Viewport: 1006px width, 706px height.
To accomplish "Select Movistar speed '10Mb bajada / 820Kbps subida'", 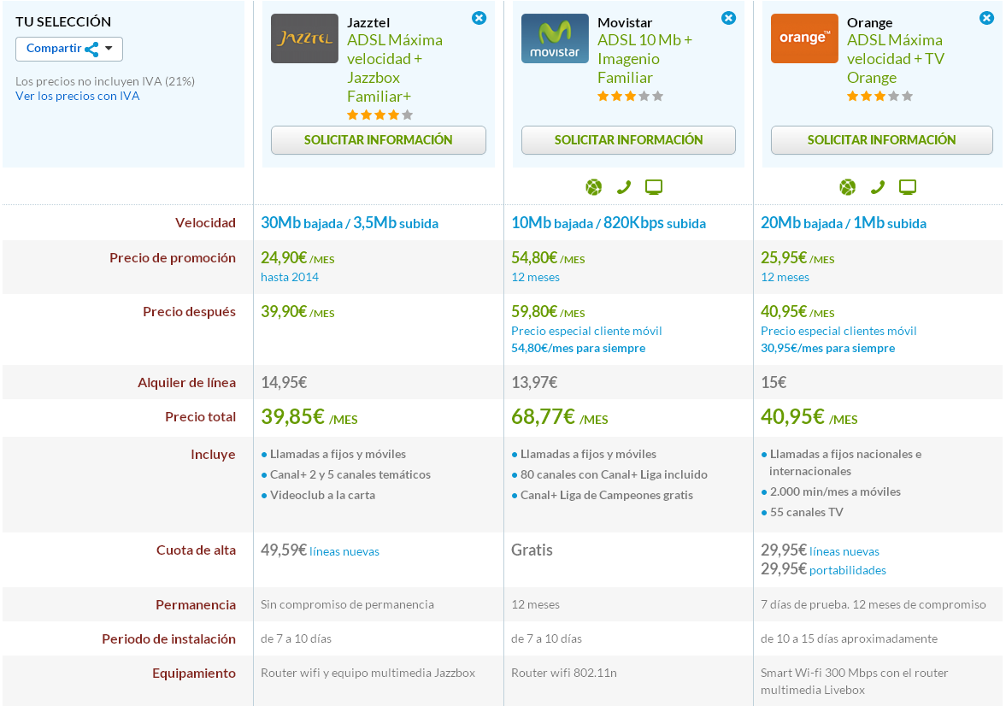I will pos(609,223).
